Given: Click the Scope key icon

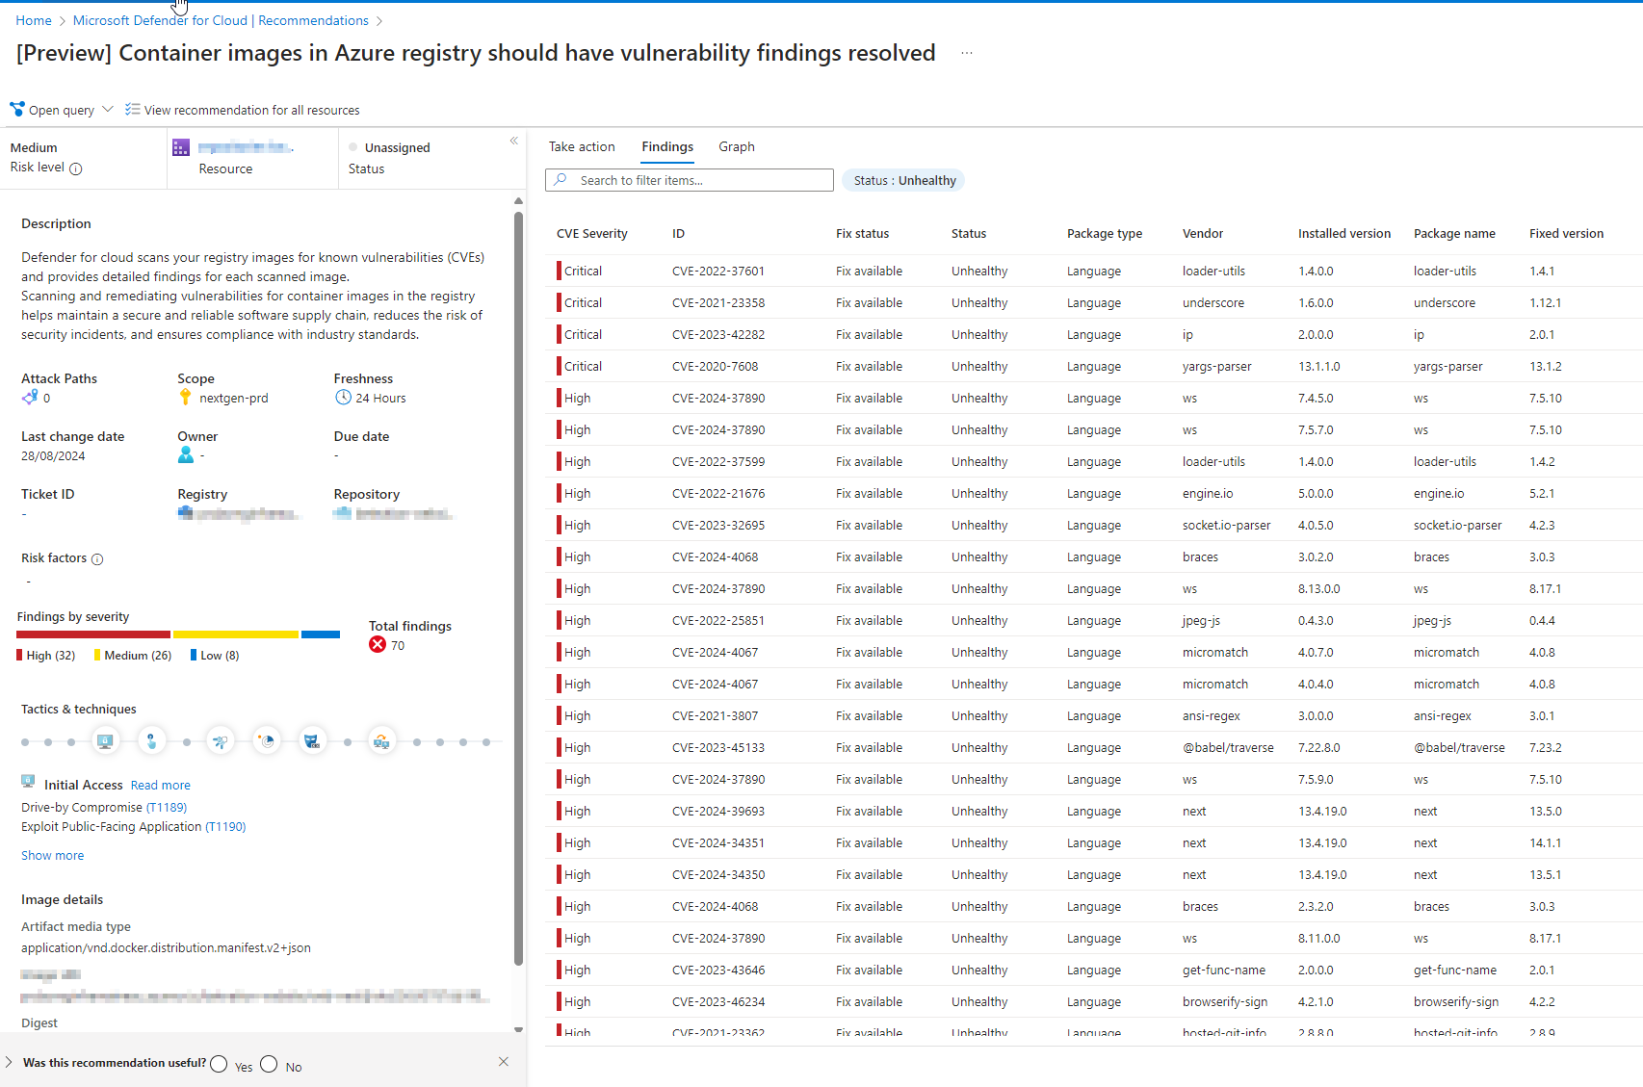Looking at the screenshot, I should click(x=186, y=397).
